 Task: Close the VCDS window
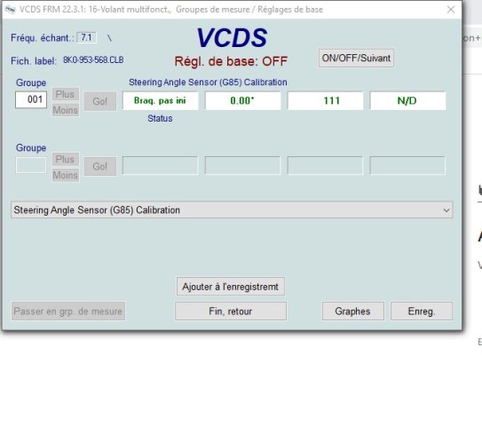click(451, 10)
